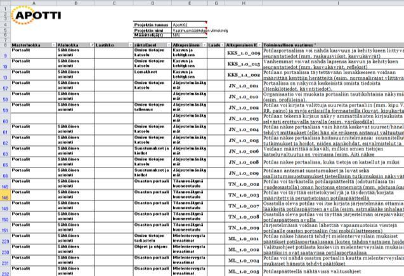Click the APOTTI logo image
Viewport: 404px width, 276px height.
[x=36, y=15]
